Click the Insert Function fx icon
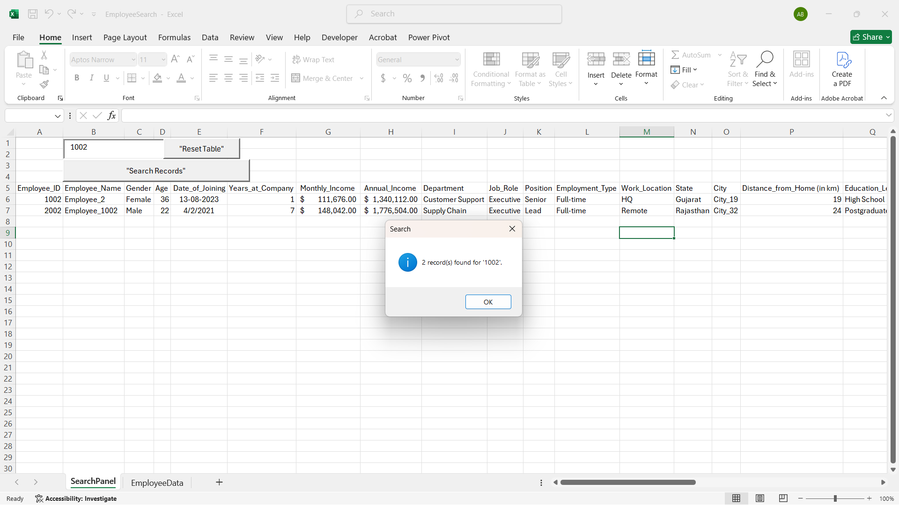Screen dimensions: 899x505 tap(111, 115)
